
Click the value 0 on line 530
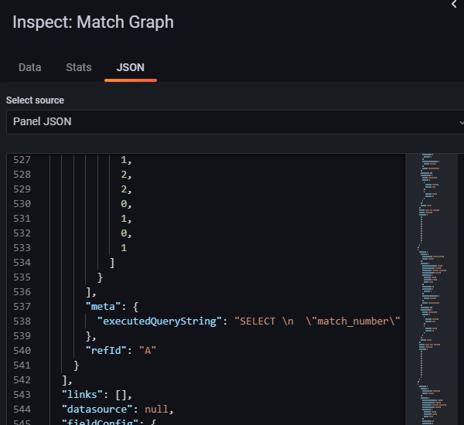pyautogui.click(x=124, y=204)
